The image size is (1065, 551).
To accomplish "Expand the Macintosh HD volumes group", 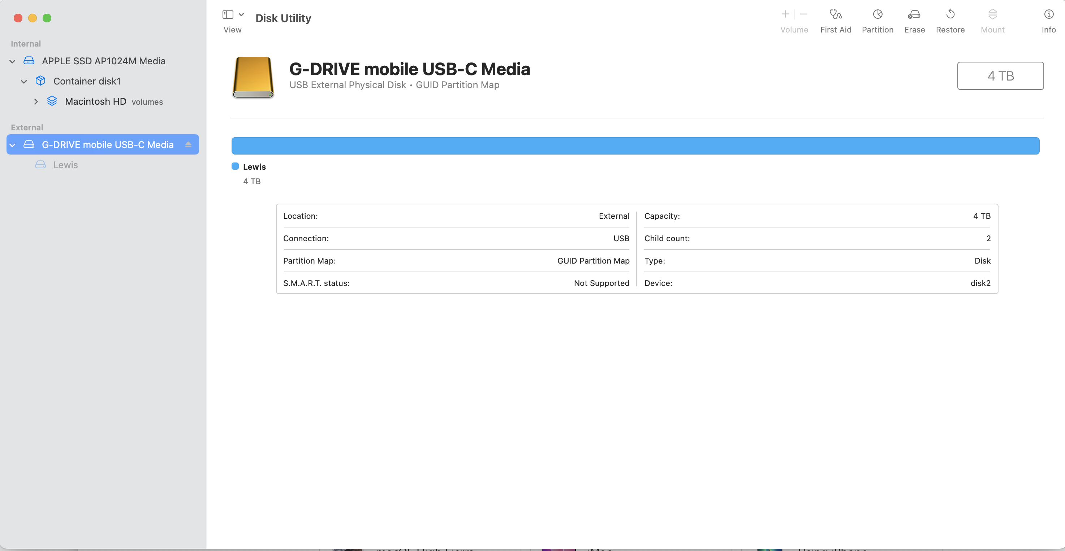I will (x=36, y=102).
